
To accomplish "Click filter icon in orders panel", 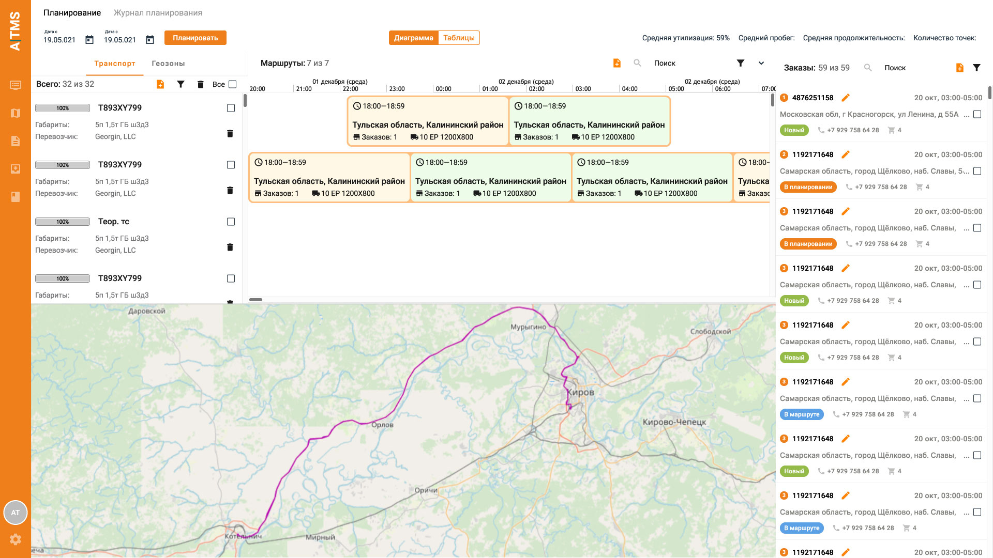I will 976,68.
